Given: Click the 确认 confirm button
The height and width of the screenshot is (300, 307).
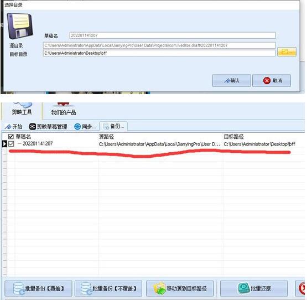Looking at the screenshot, I should [231, 81].
